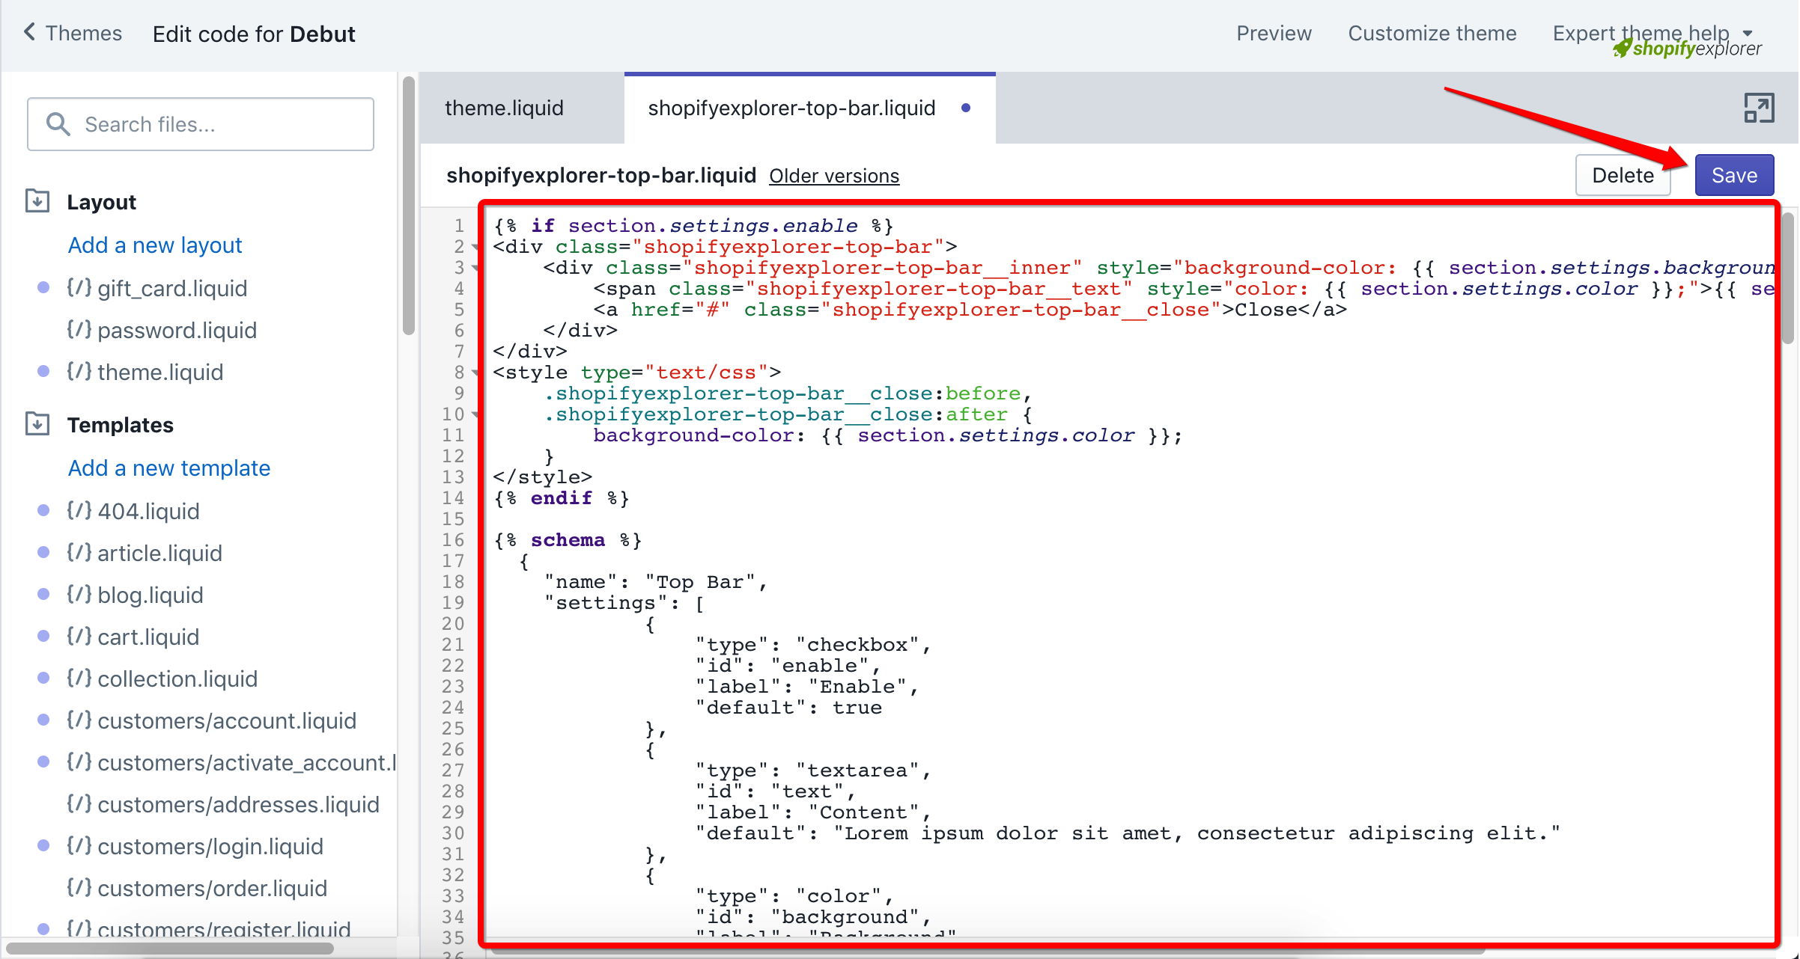Viewport: 1800px width, 959px height.
Task: Click the Save button
Action: pyautogui.click(x=1734, y=175)
